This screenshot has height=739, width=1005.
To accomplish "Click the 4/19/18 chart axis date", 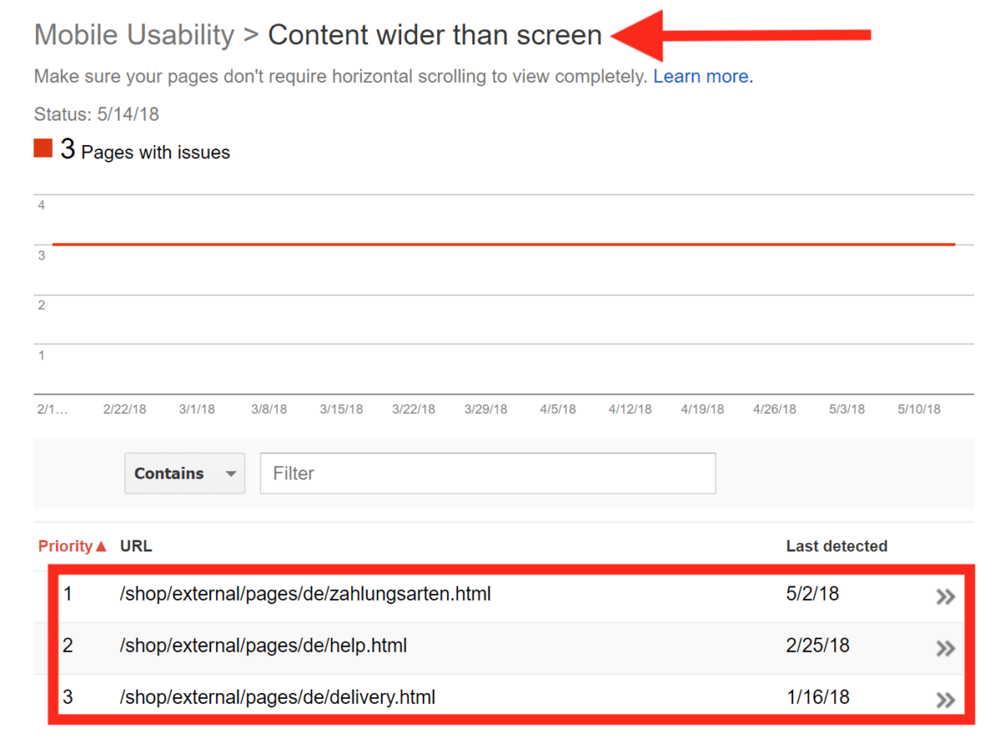I will pyautogui.click(x=703, y=410).
